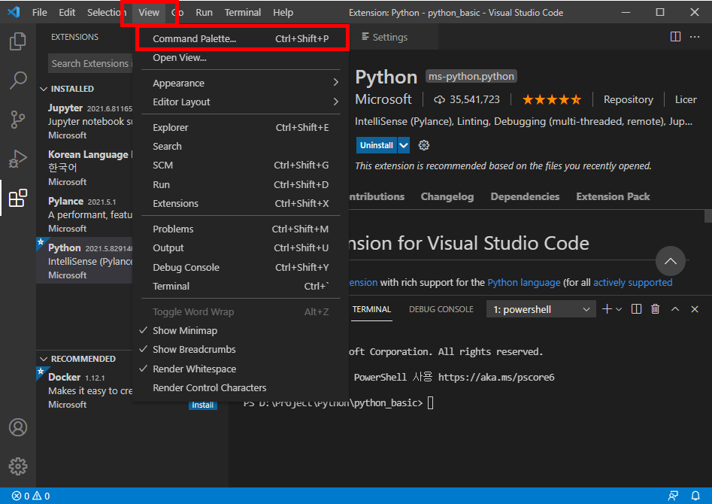This screenshot has width=712, height=504.
Task: Open the Uninstall dropdown arrow
Action: coord(404,145)
